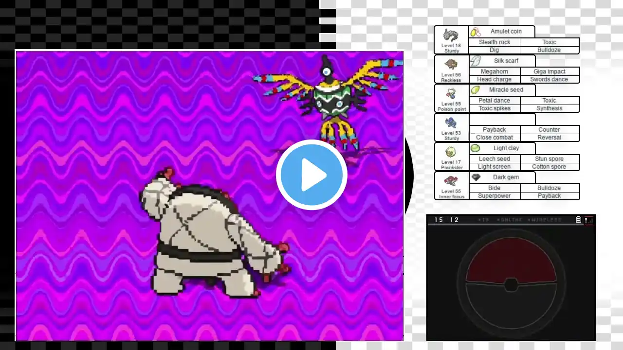Click the Silk scarf item icon
Screen dimensions: 623x350
476,61
